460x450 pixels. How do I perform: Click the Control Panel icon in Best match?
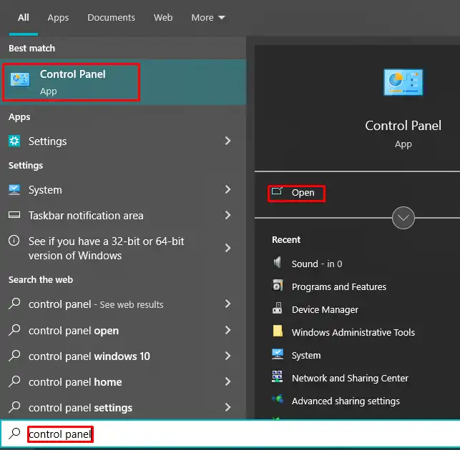20,81
